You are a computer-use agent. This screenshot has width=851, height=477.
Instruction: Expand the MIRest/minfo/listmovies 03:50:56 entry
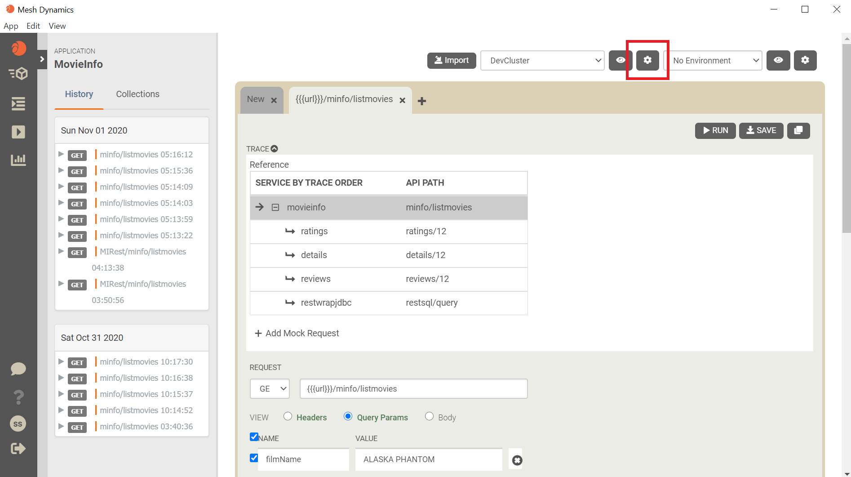click(x=61, y=284)
